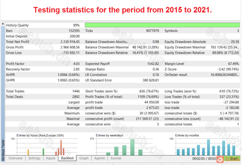Click the Z-Score value -3.42 (99.74%)

228,69
